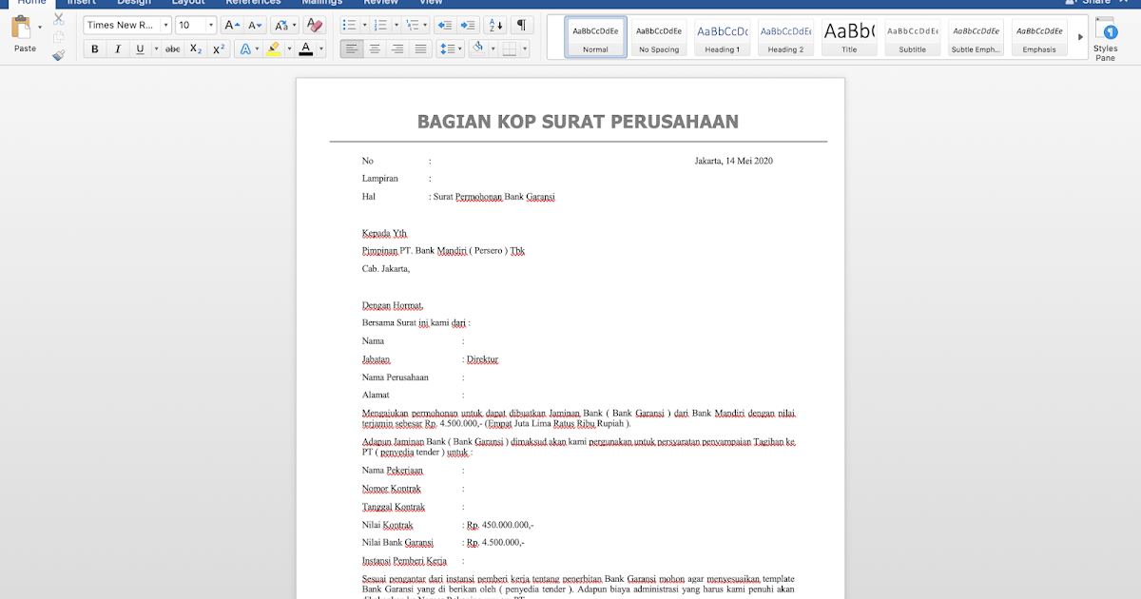This screenshot has height=599, width=1141.
Task: Apply No Spacing style
Action: (659, 37)
